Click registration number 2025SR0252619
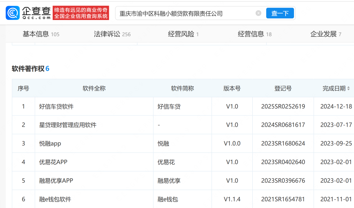The image size is (354, 208). (x=283, y=107)
